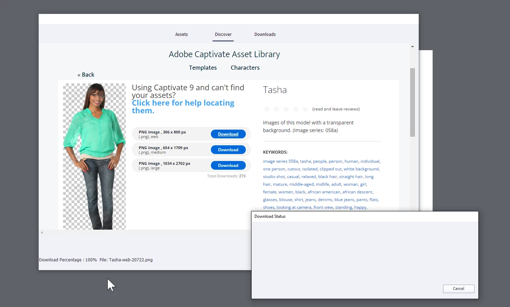Open the 'blue jeans' keyword link
The image size is (510, 307).
344,200
